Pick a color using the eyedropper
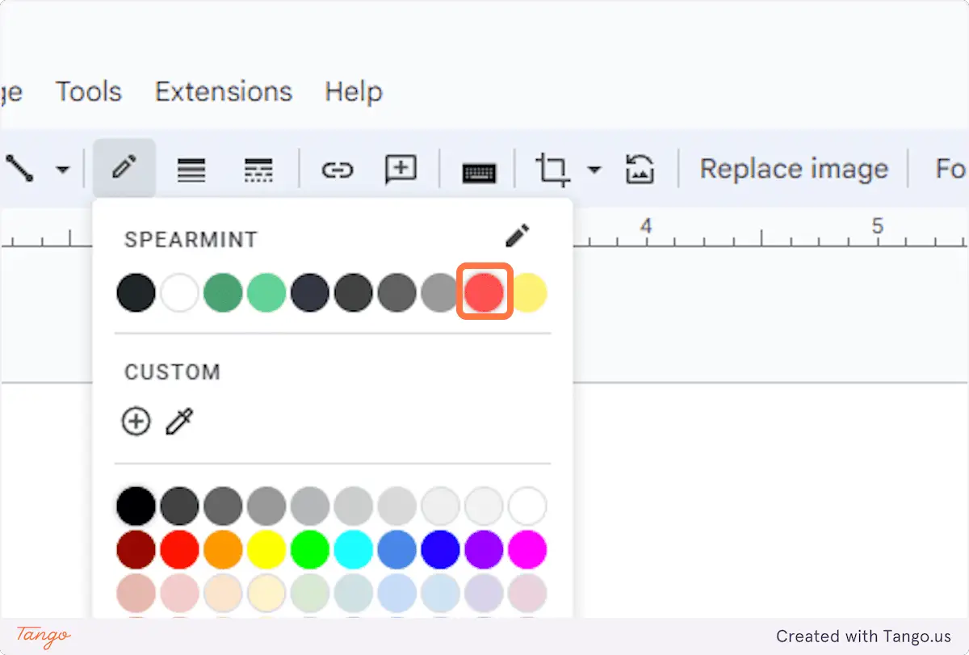 click(179, 421)
